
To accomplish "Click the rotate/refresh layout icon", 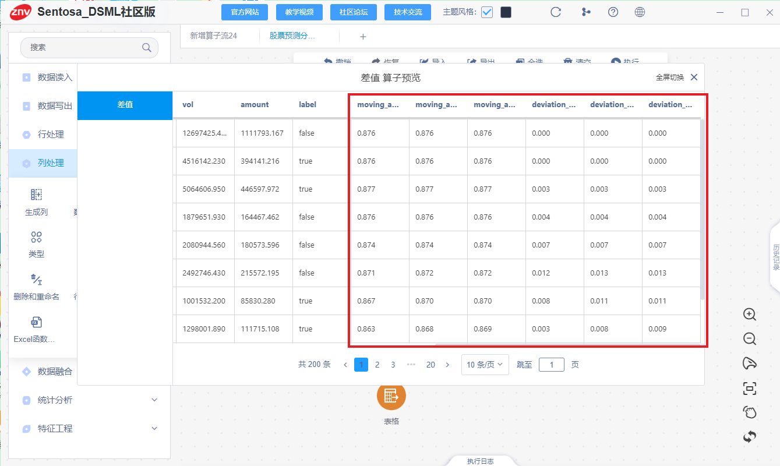I will 750,436.
